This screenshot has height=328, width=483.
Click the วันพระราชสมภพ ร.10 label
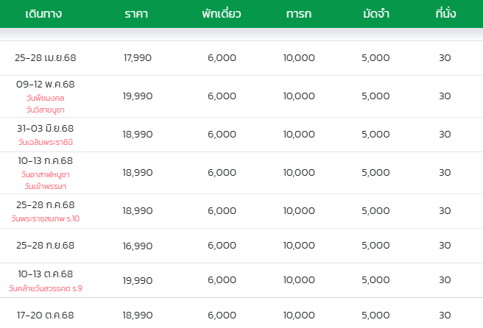46,218
